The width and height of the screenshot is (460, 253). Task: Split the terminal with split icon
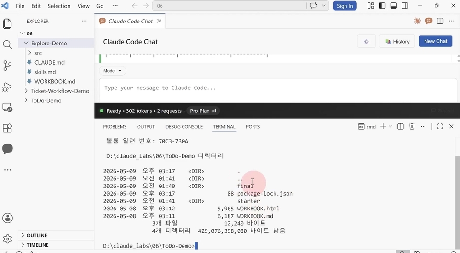(x=400, y=126)
